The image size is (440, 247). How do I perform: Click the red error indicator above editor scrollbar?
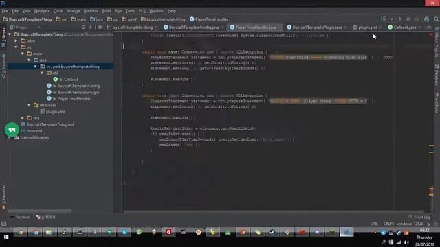coord(431,35)
